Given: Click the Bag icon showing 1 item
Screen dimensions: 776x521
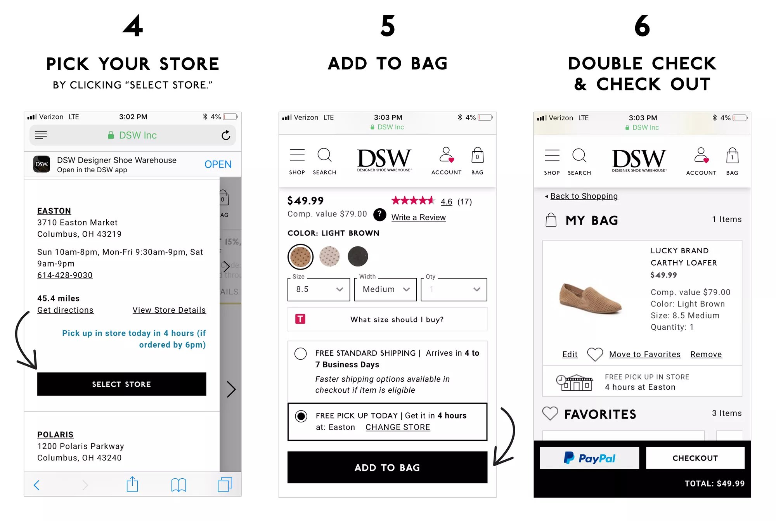Looking at the screenshot, I should tap(731, 158).
